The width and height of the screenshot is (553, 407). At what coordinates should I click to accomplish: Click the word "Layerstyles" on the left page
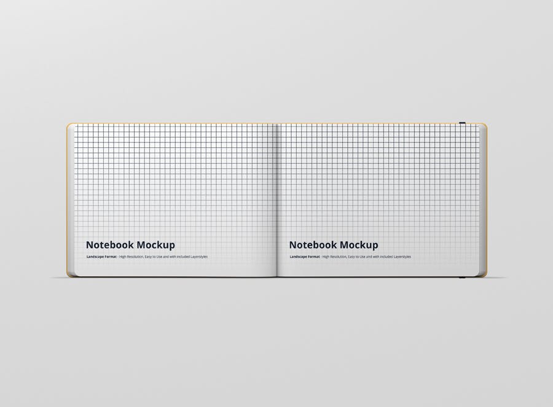(198, 257)
